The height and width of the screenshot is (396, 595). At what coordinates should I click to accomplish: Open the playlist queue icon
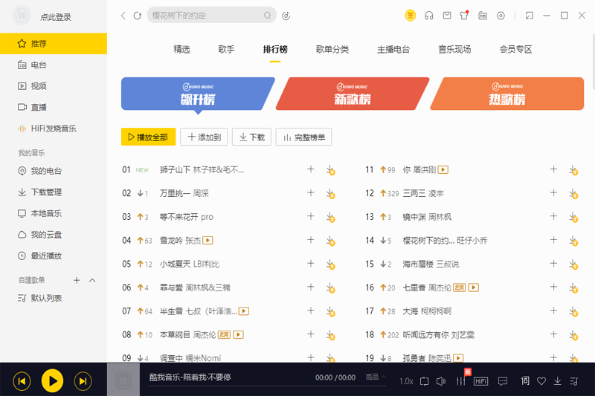(x=573, y=381)
